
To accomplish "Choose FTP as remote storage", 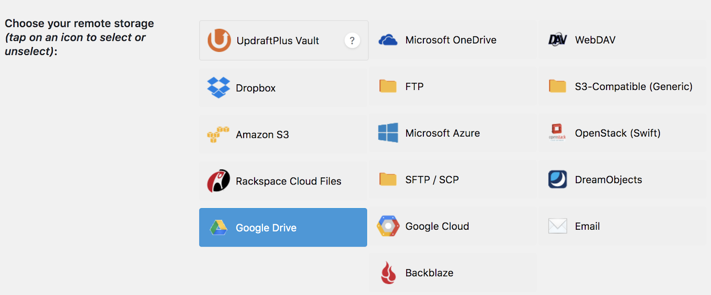I will point(414,87).
